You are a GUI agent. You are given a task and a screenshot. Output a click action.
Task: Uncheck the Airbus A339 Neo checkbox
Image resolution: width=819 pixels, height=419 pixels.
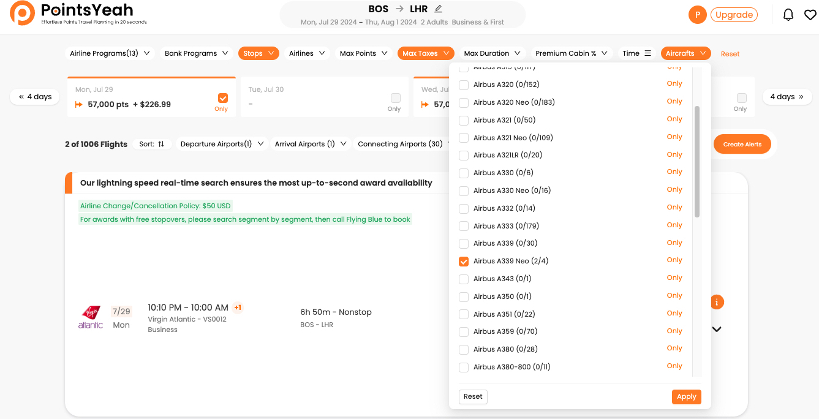(464, 262)
